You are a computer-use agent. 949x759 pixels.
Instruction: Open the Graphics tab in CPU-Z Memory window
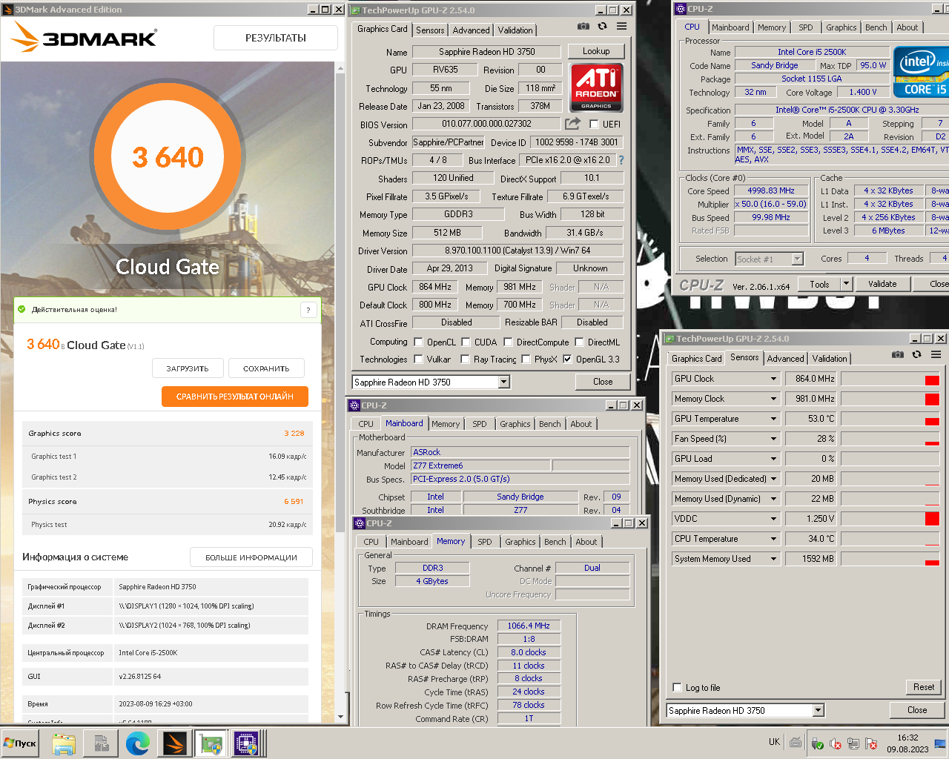tap(520, 542)
